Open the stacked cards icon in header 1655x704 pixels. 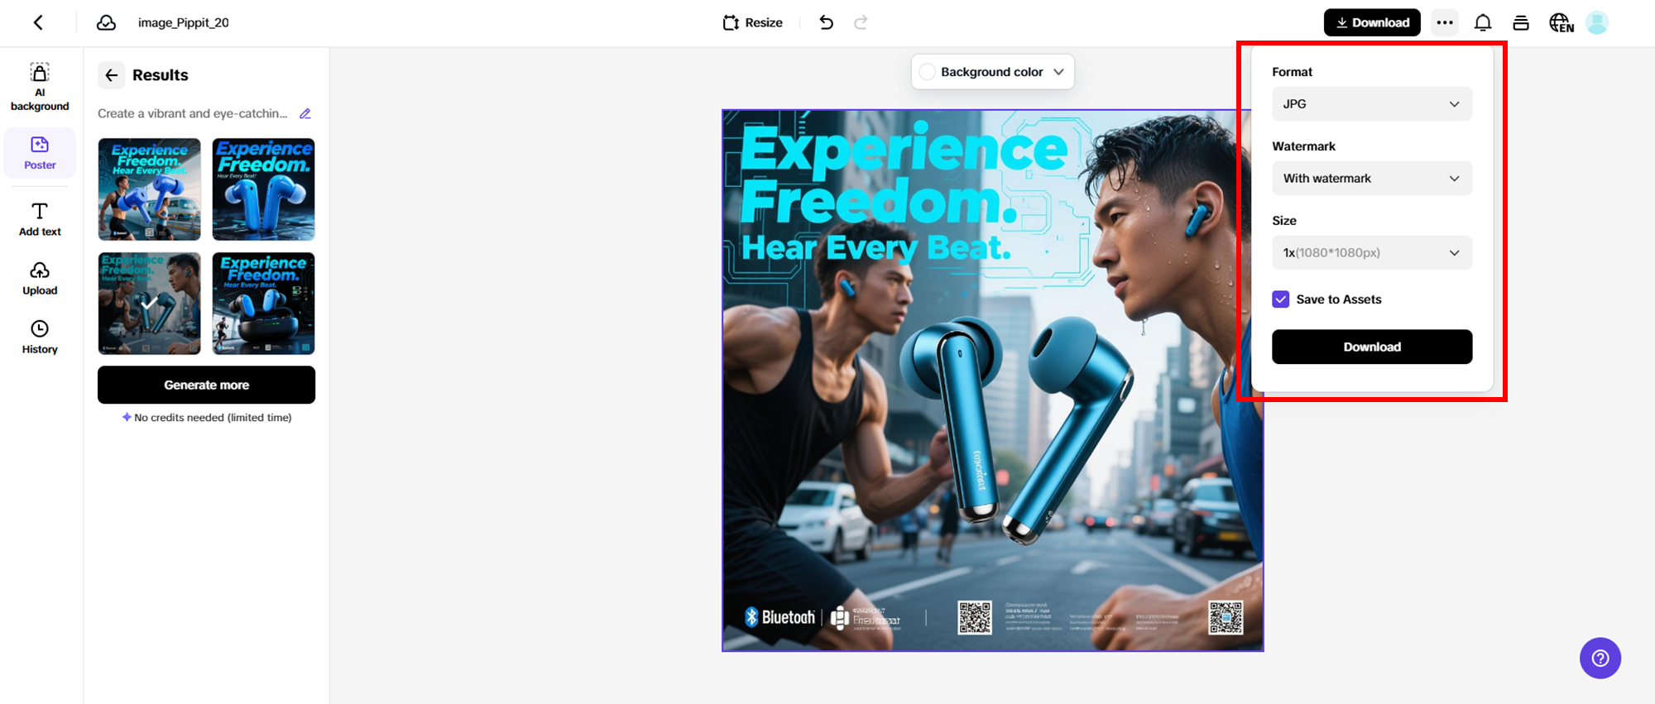[x=1521, y=22]
